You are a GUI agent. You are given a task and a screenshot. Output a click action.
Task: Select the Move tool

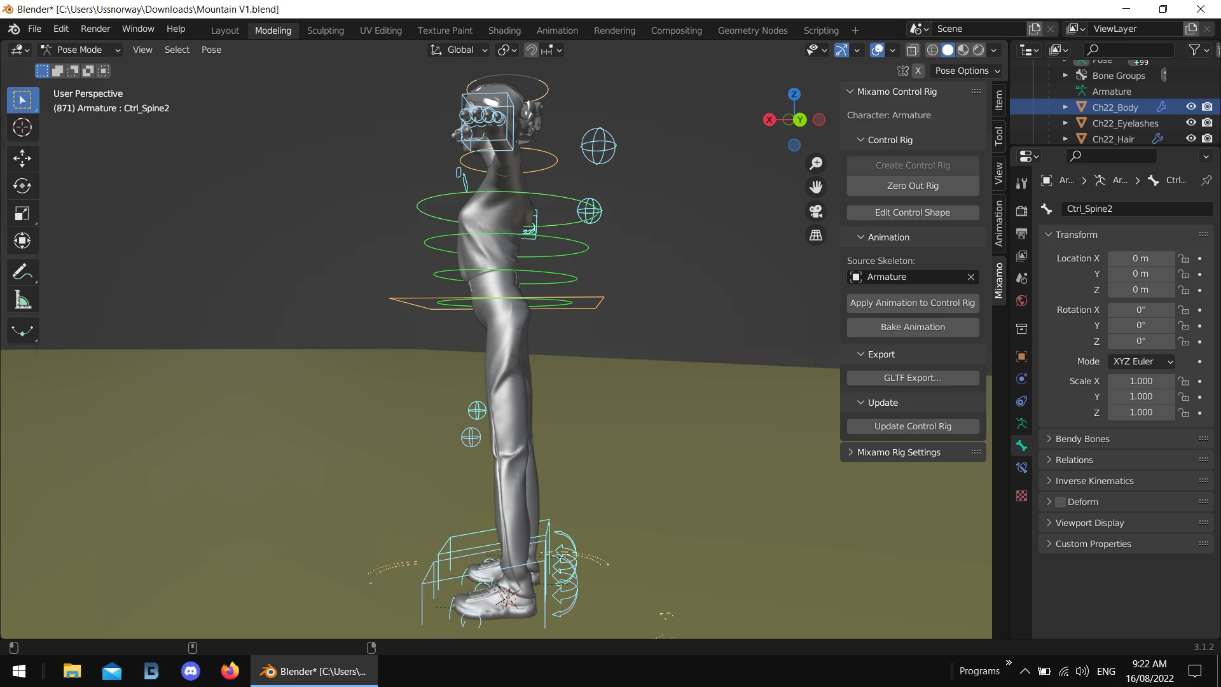22,158
